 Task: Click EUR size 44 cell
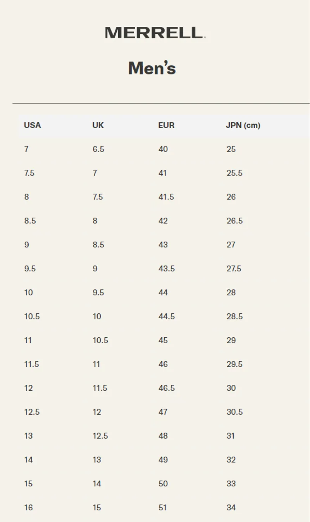point(163,292)
